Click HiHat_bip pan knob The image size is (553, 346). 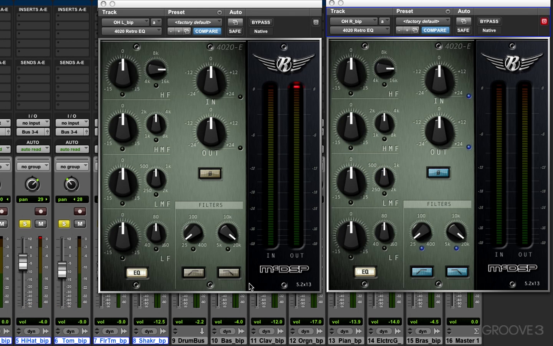[x=33, y=185]
